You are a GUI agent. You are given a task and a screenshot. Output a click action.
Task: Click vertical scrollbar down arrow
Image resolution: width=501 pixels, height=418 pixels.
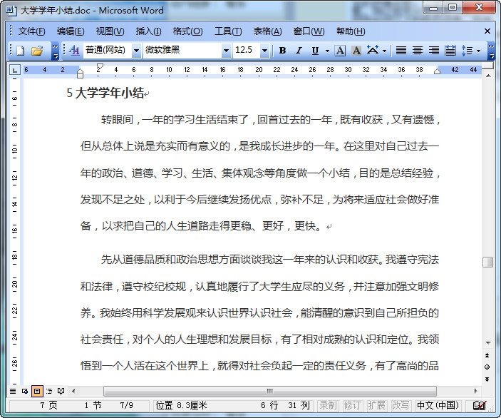tap(488, 343)
